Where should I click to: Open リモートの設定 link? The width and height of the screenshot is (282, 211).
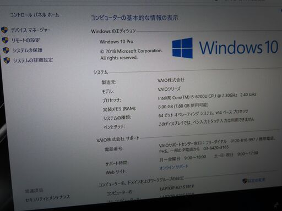point(26,40)
